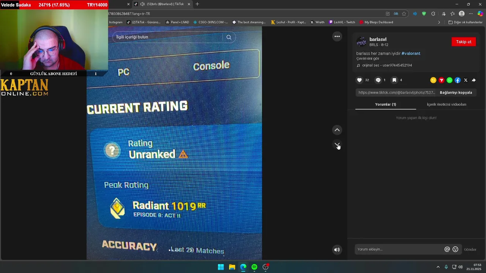486x273 pixels.
Task: Open the Windows Start menu
Action: (221, 267)
